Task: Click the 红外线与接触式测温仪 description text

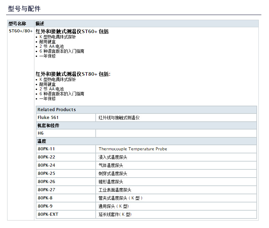Action: click(x=119, y=118)
